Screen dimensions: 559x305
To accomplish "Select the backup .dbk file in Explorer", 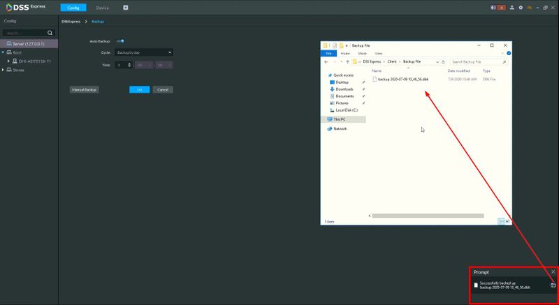I will coord(403,80).
